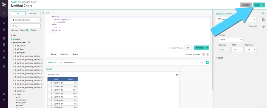267x108 pixels.
Task: Open the Run SQL dropdown arrow
Action: 207,48
